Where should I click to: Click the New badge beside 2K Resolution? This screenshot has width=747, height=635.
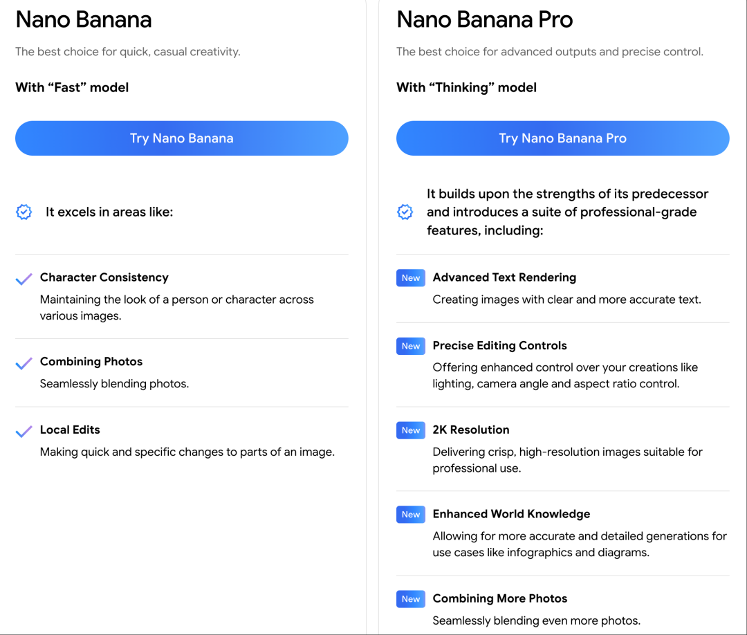(411, 430)
